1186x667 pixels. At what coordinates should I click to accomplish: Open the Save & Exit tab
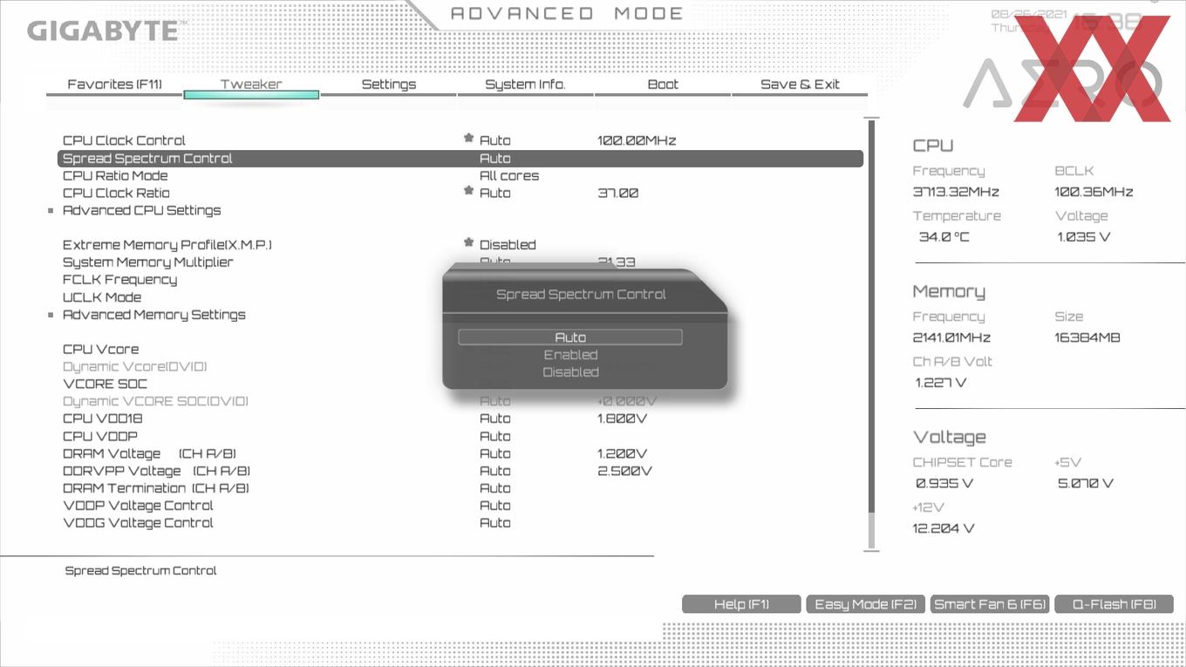[800, 85]
